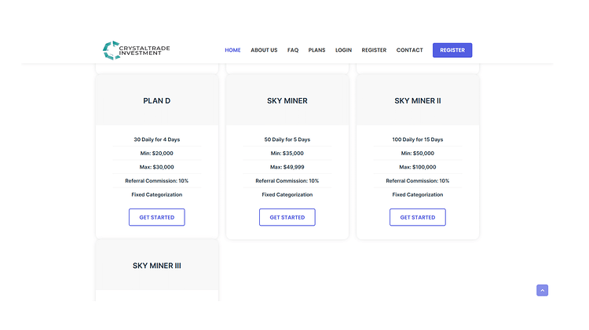Viewport: 589px width, 330px height.
Task: Click the SKY MINER III card title
Action: tap(156, 266)
